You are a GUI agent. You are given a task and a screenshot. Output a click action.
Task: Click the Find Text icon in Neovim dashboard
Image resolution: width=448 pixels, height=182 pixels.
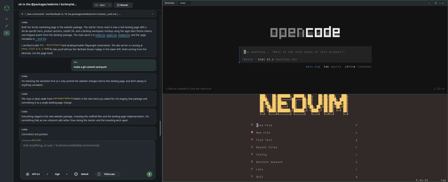[x=252, y=140]
